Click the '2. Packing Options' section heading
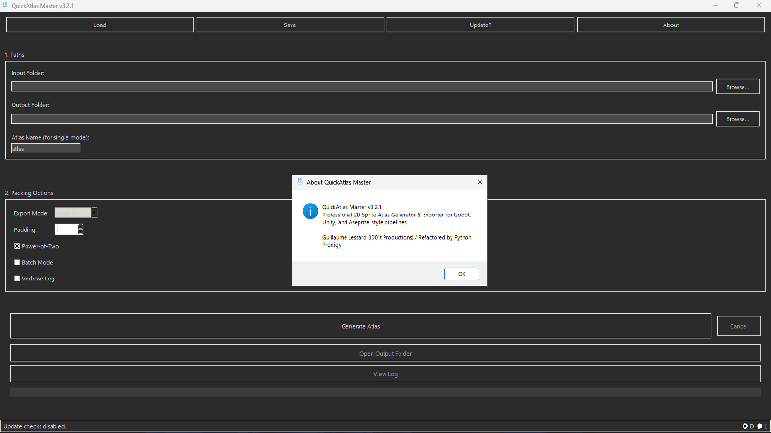 pos(29,193)
